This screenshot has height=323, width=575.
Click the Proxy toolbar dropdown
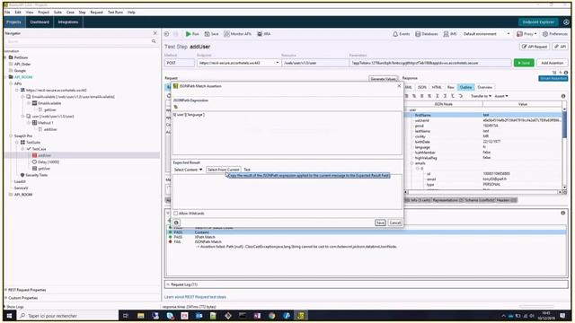(526, 34)
